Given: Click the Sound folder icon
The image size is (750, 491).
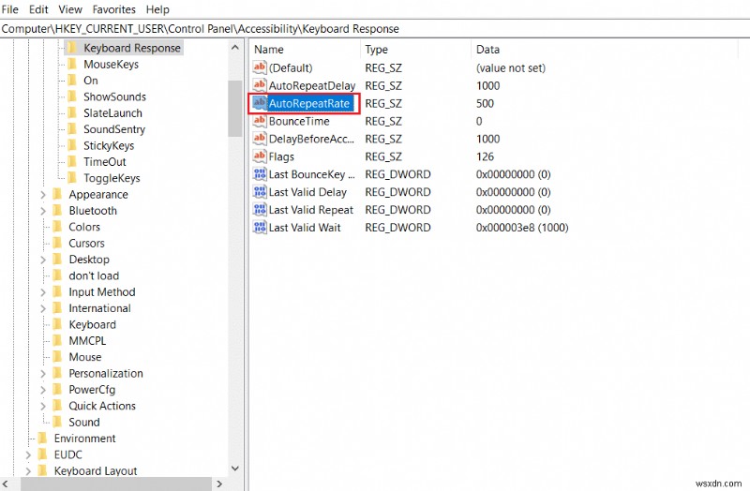Looking at the screenshot, I should click(57, 422).
